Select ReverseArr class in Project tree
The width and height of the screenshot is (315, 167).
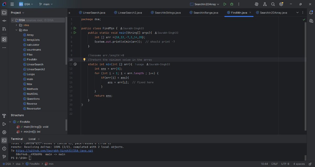pyautogui.click(x=34, y=109)
